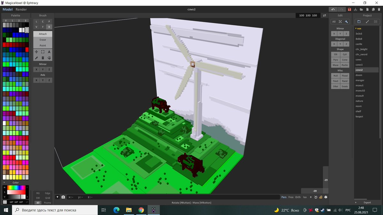Click the Perlin shape button

click(x=345, y=65)
